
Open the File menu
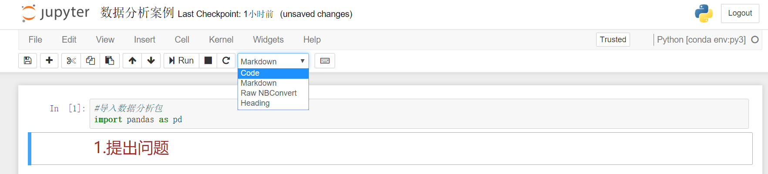tap(35, 40)
